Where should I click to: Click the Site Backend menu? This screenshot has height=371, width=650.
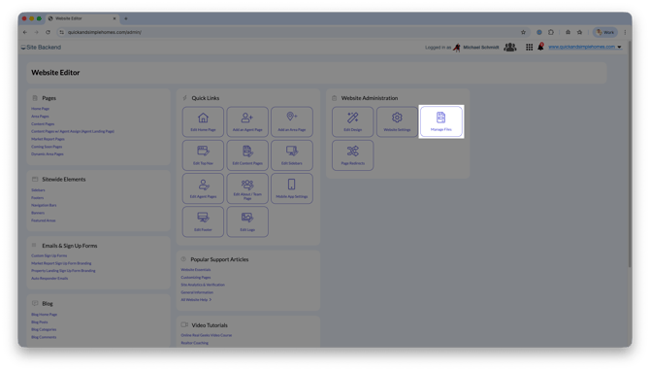pyautogui.click(x=41, y=48)
